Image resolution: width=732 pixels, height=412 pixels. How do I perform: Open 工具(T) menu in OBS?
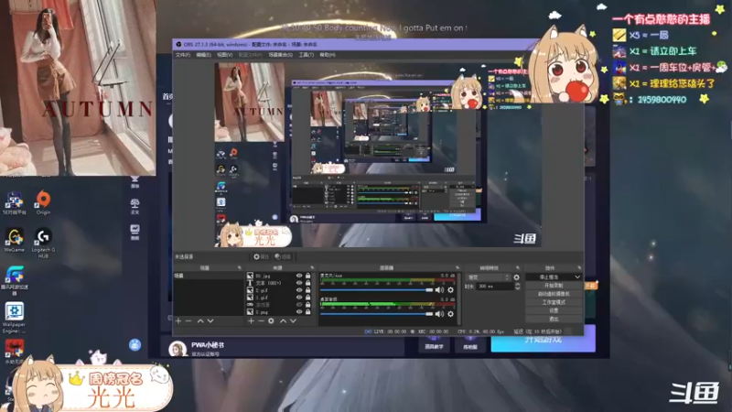(307, 55)
